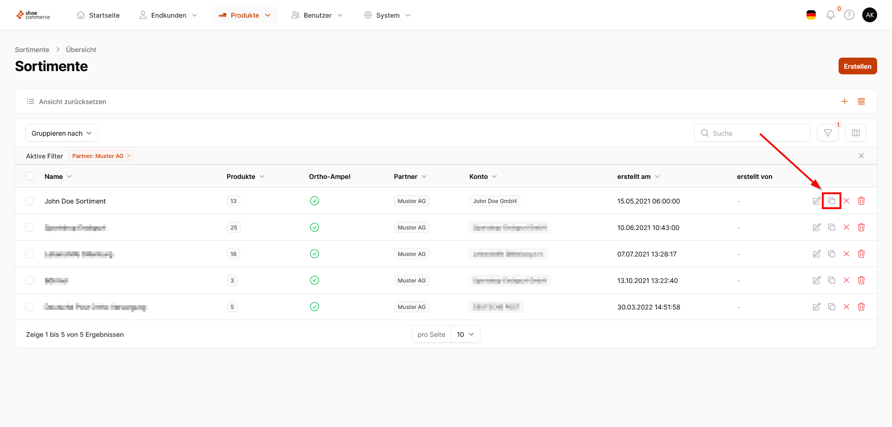The height and width of the screenshot is (427, 892).
Task: Click the German flag language icon
Action: pos(811,15)
